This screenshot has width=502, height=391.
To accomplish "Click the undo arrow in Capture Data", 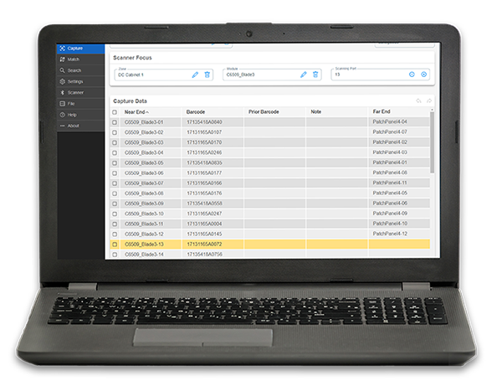I will pyautogui.click(x=419, y=100).
